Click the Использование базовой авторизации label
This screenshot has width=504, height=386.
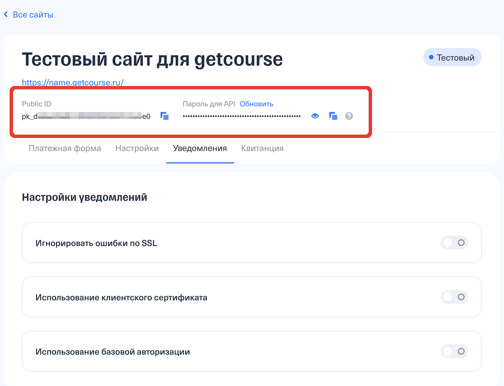(113, 352)
